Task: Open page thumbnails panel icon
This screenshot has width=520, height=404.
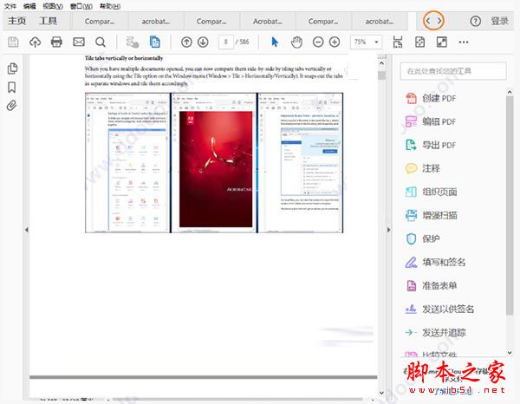Action: 12,68
